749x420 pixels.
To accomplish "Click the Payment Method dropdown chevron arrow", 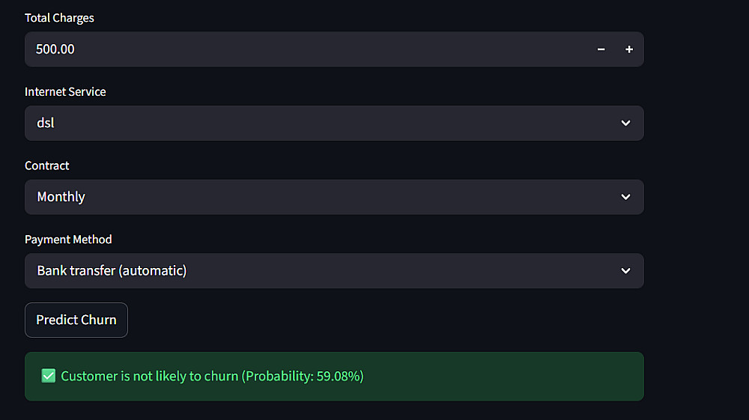I will (x=625, y=271).
